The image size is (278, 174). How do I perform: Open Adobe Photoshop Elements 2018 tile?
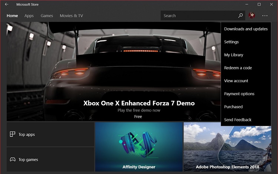(228, 147)
